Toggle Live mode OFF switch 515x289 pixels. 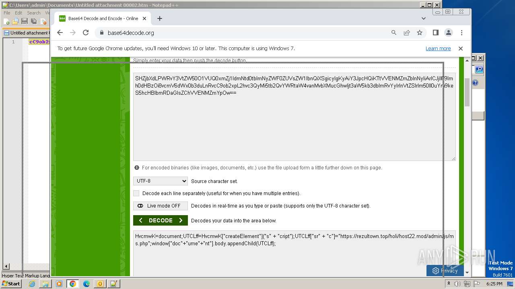tap(161, 206)
